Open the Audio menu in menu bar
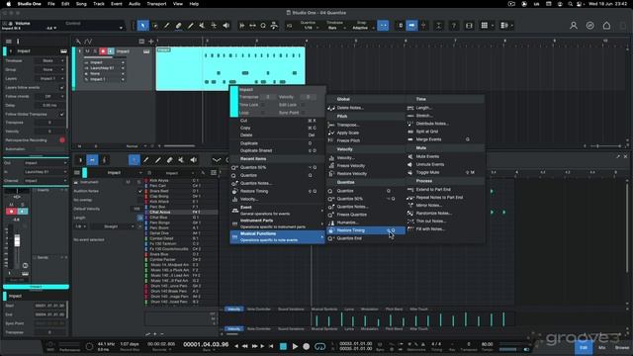 click(135, 4)
